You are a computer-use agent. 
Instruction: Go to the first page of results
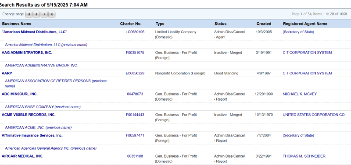(29, 14)
